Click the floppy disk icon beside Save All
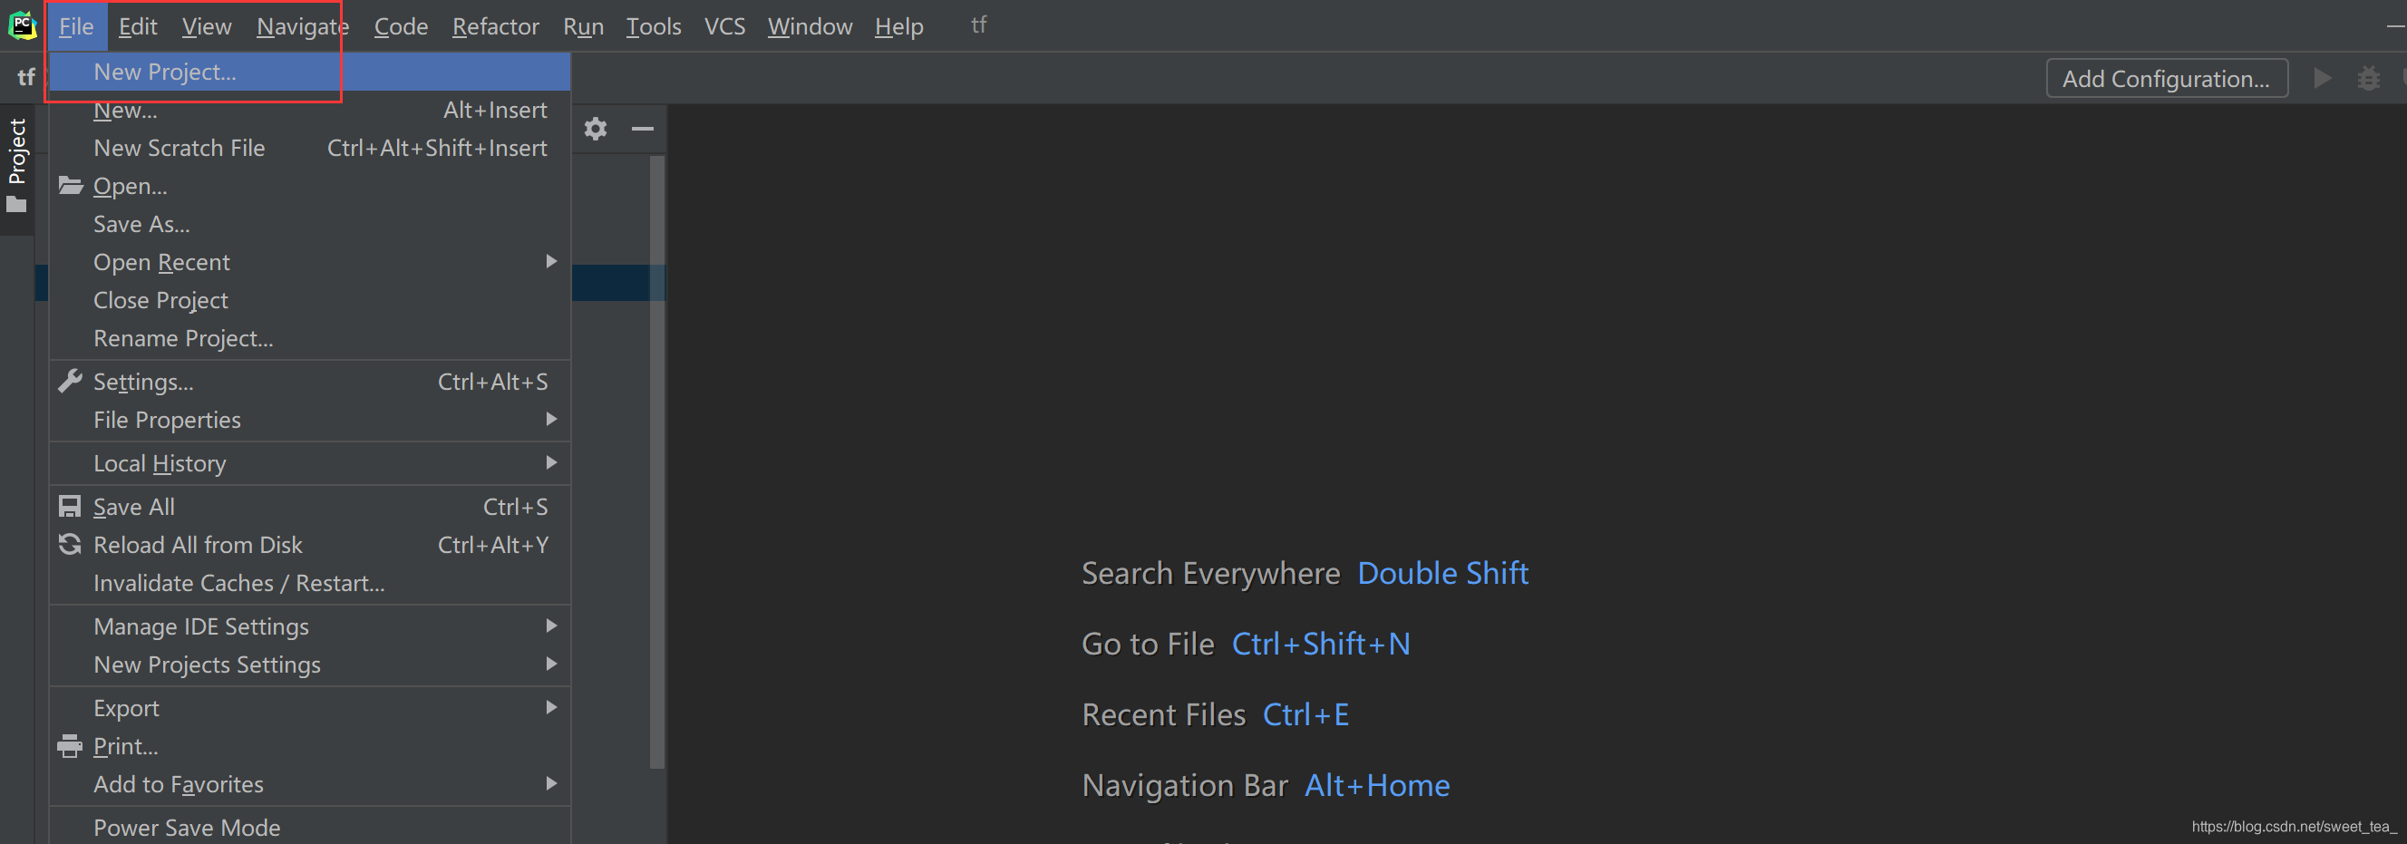This screenshot has width=2407, height=844. point(70,507)
